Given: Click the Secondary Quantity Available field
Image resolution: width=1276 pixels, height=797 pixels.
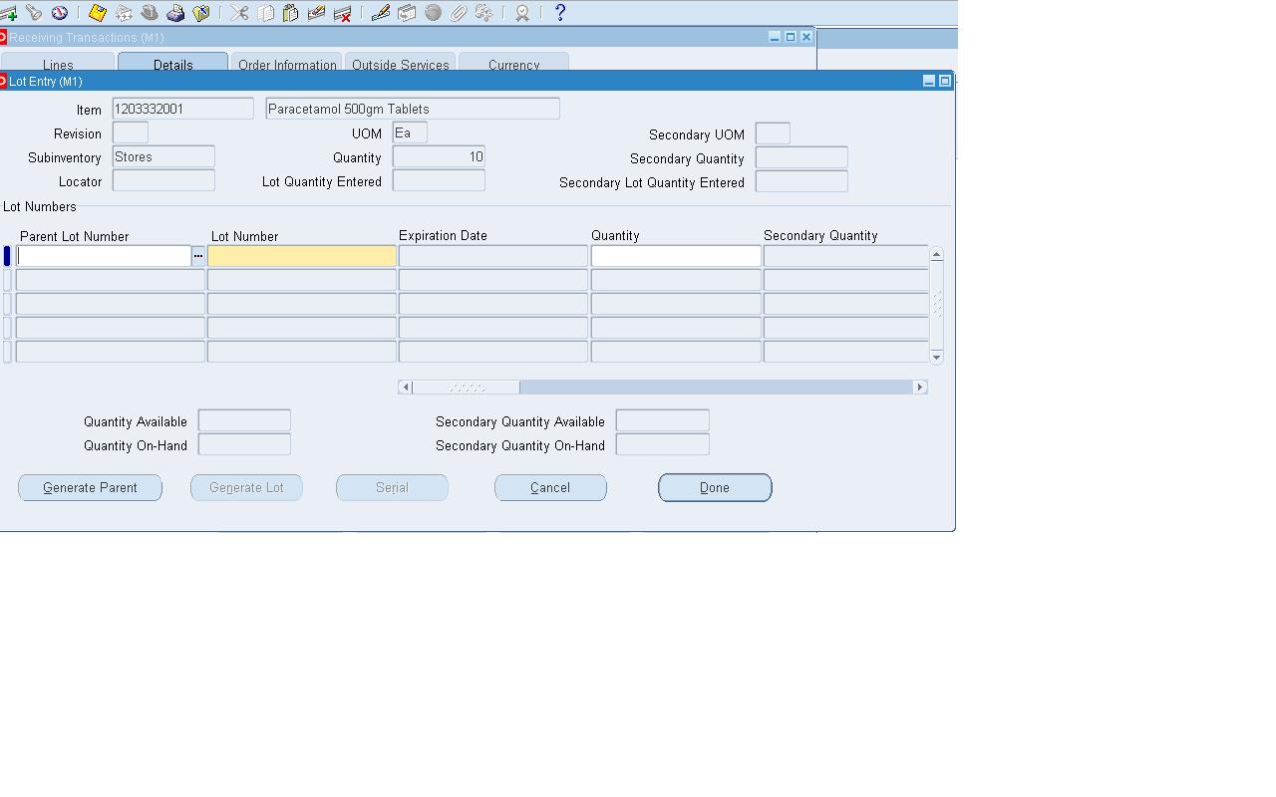Looking at the screenshot, I should pyautogui.click(x=663, y=420).
